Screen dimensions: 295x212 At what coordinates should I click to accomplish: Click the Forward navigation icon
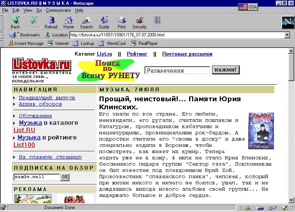(33, 22)
